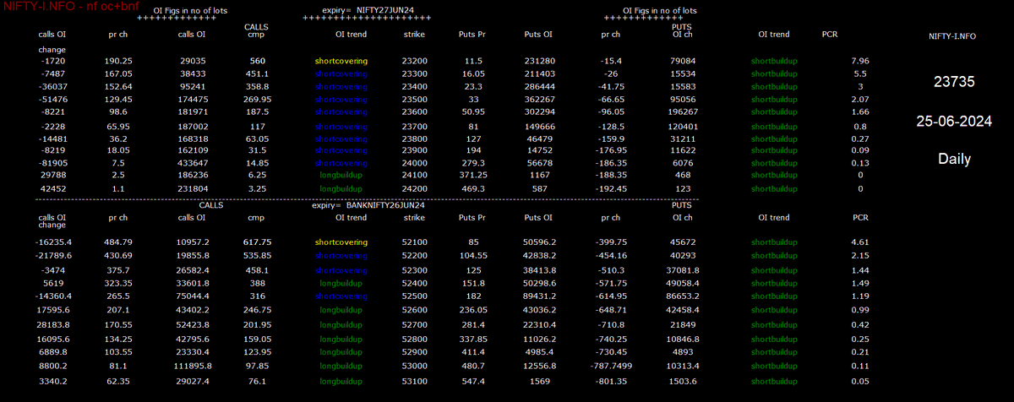This screenshot has height=402, width=1014.
Task: Click the spot value 23735
Action: (x=954, y=83)
